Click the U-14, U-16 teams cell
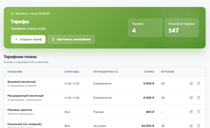Viewport: 210px width, 128px height. coord(72,98)
